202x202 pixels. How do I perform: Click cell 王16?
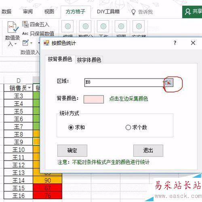coord(18,196)
